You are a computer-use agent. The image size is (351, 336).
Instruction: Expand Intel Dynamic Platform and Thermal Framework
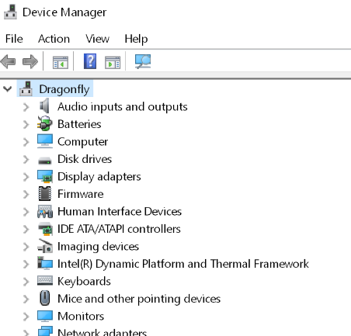26,264
